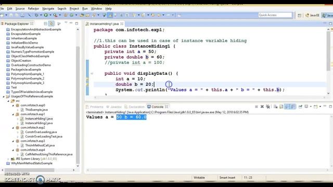
Task: Click the Open Console icon
Action: coord(316,106)
